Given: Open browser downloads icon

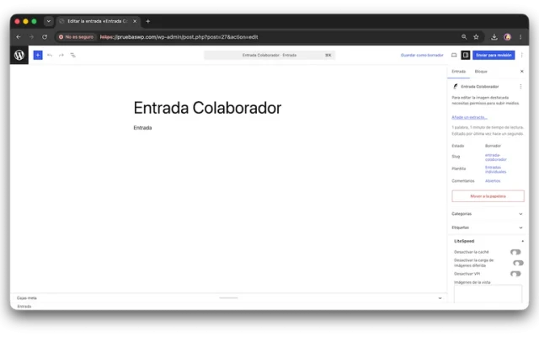Looking at the screenshot, I should pos(494,37).
